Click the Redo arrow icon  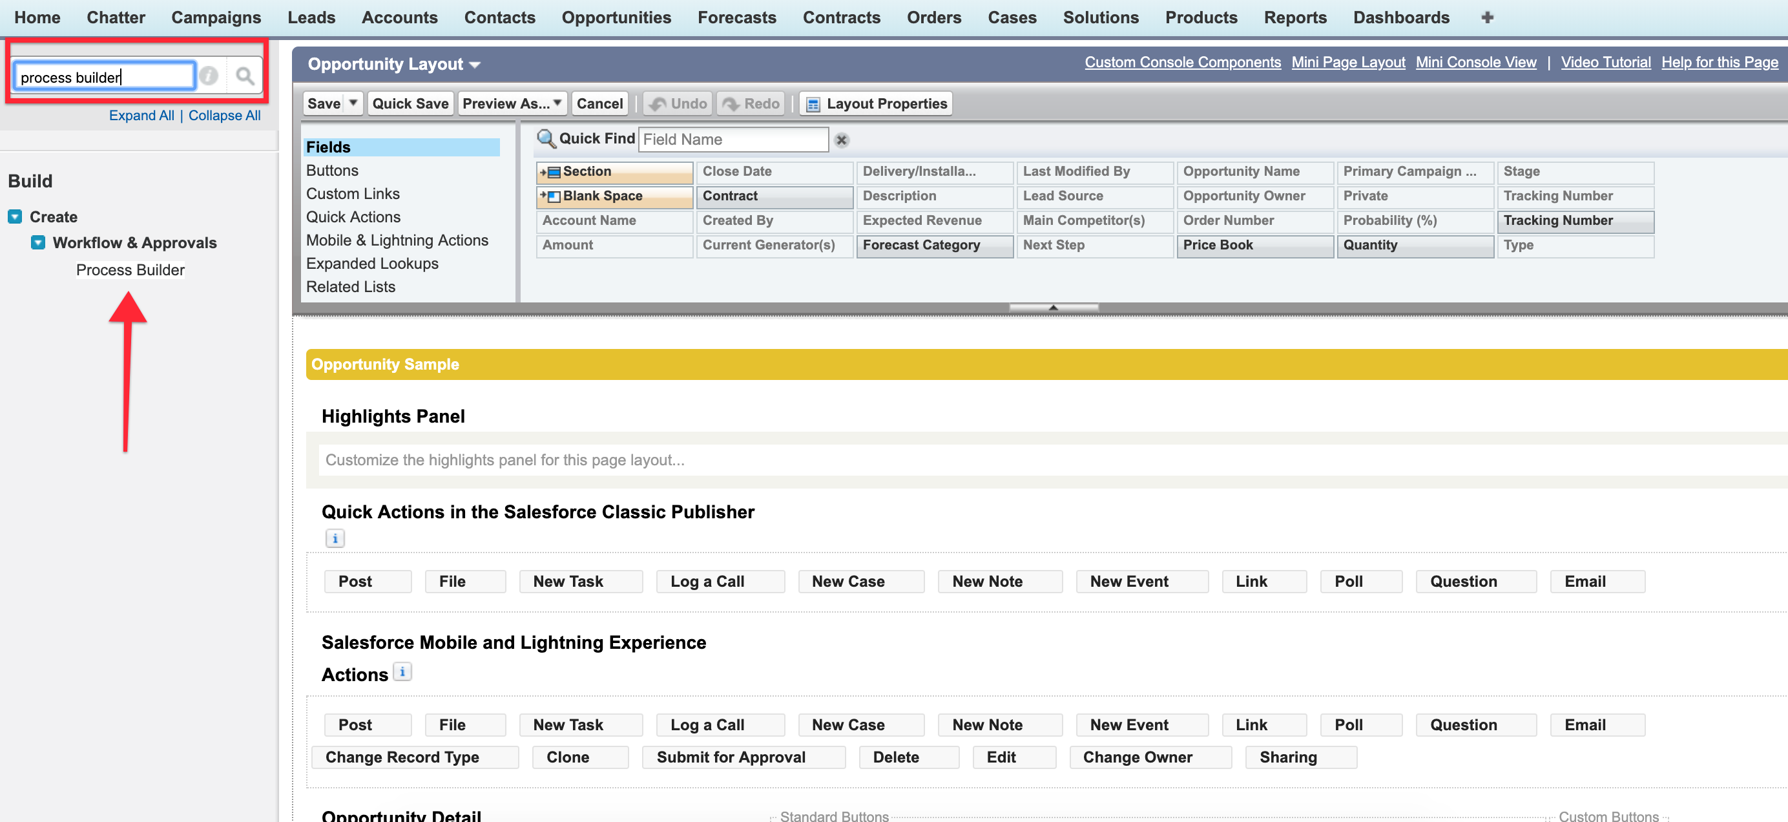tap(730, 104)
